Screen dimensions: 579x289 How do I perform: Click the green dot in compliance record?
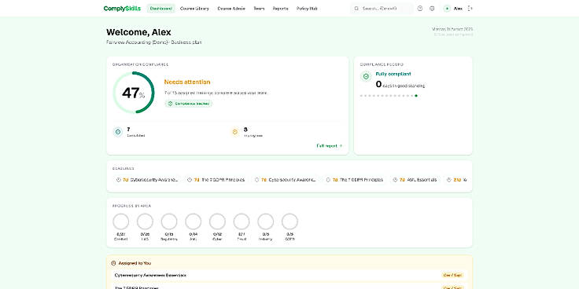[416, 96]
